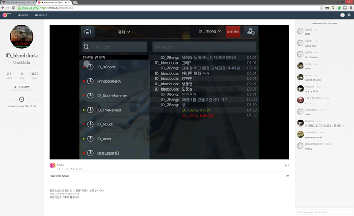The image size is (354, 216).
Task: Open the ABOUT link in the header
Action: (41, 15)
